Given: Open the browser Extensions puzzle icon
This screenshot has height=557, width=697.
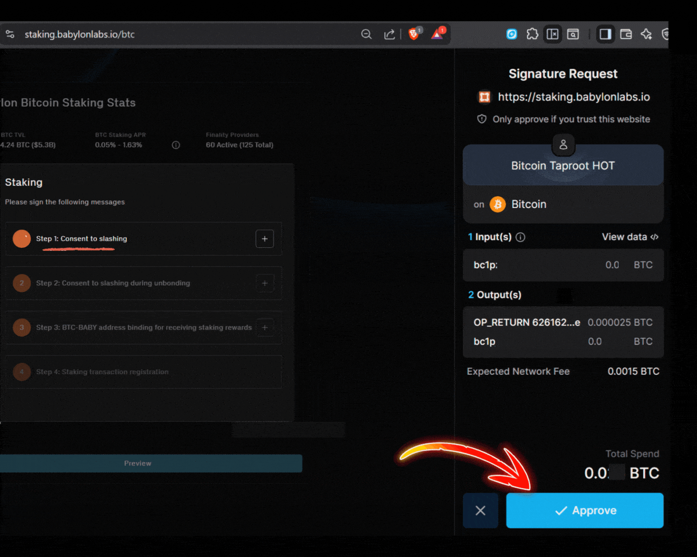Looking at the screenshot, I should coord(532,34).
